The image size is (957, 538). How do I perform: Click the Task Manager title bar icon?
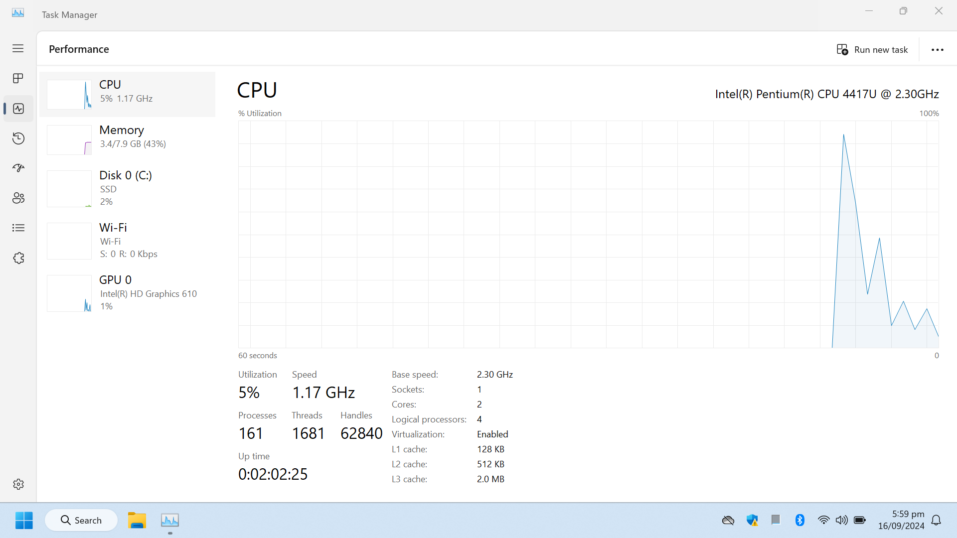(18, 13)
